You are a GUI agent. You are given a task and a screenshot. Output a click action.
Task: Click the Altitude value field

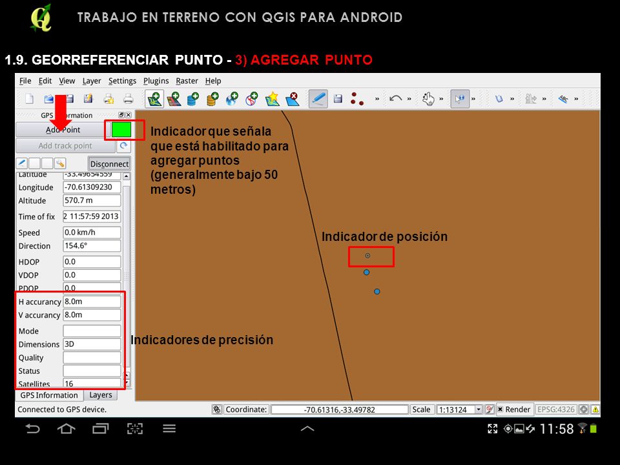coord(92,200)
